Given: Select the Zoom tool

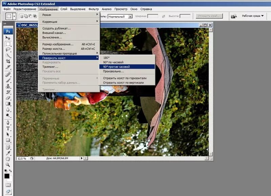Looking at the screenshot, I should [8, 165].
